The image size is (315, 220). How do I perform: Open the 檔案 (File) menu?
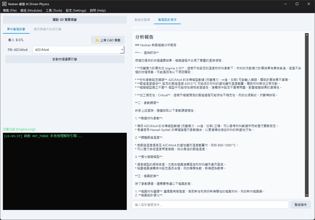(11, 11)
